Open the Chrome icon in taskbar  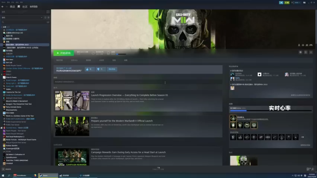point(35,176)
